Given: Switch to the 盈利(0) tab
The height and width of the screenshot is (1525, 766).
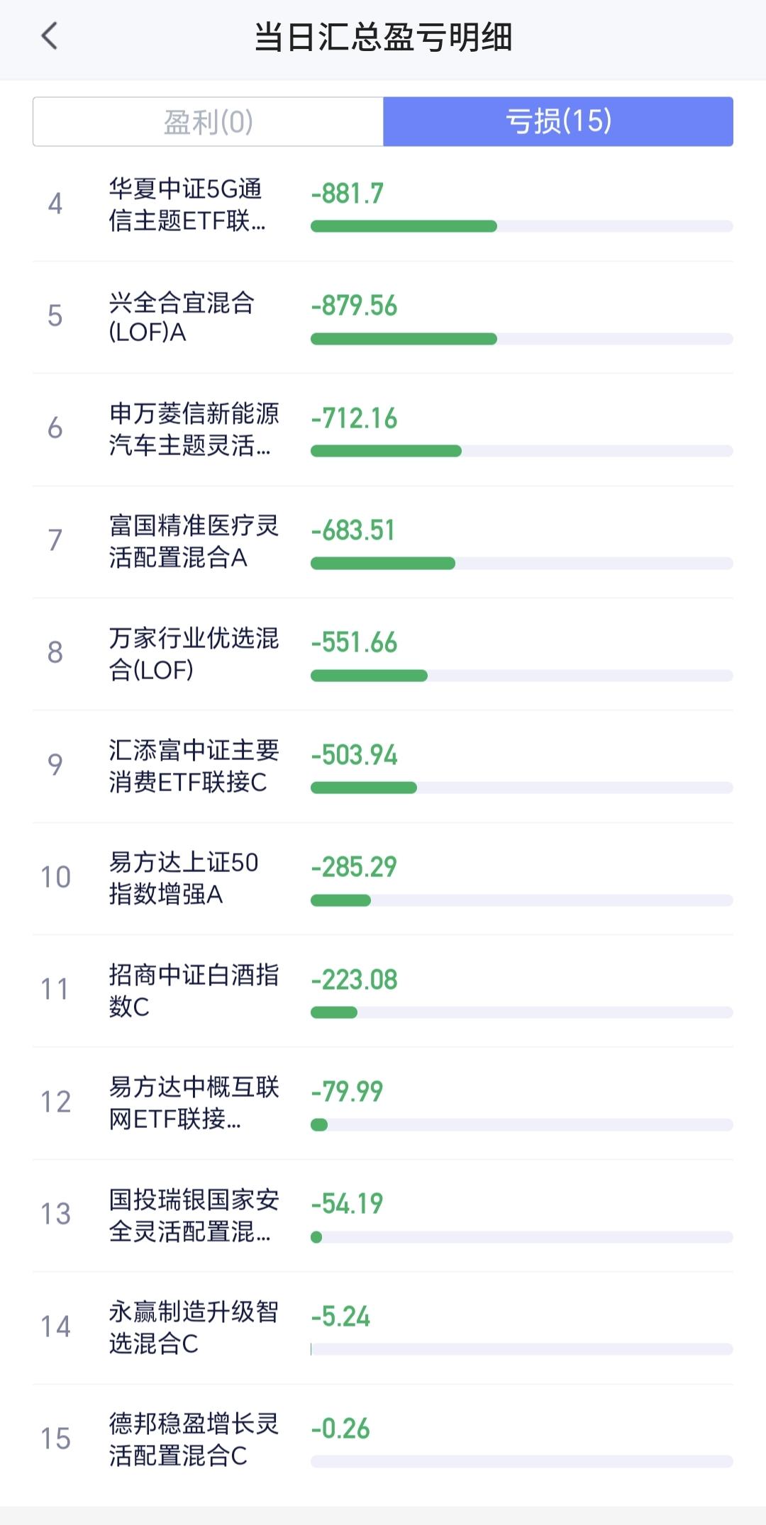Looking at the screenshot, I should [x=208, y=122].
